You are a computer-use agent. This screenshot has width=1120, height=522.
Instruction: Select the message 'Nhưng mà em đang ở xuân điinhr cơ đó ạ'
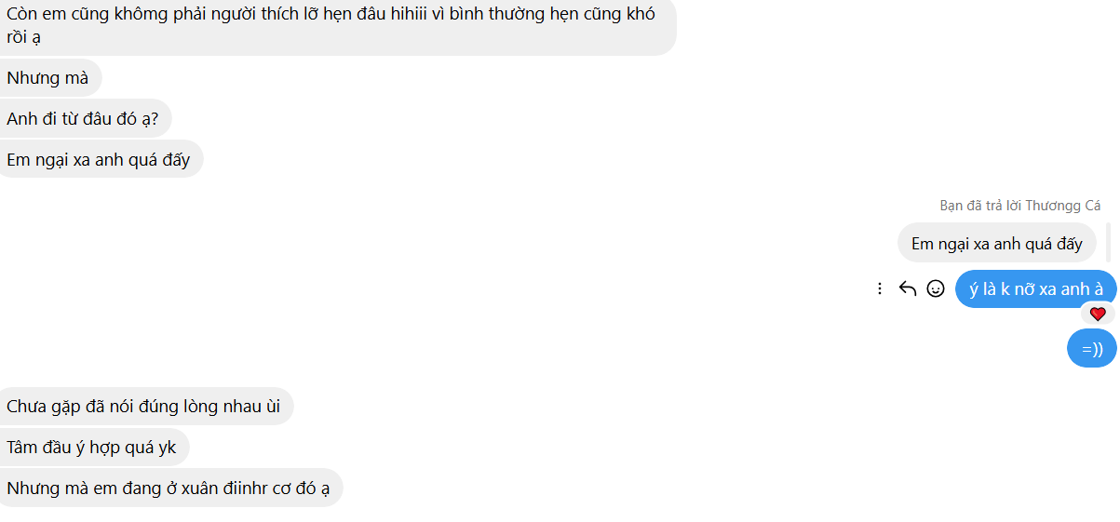[x=171, y=488]
